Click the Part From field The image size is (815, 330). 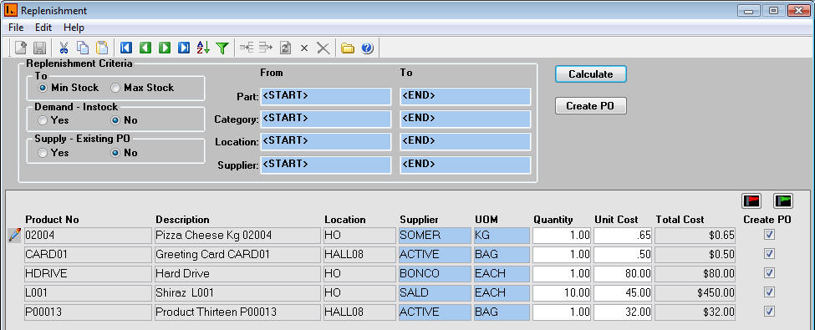326,97
